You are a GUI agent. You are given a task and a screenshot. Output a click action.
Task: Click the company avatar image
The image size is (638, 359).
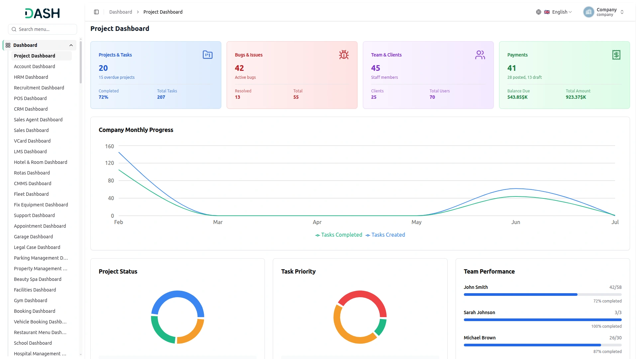coord(588,12)
